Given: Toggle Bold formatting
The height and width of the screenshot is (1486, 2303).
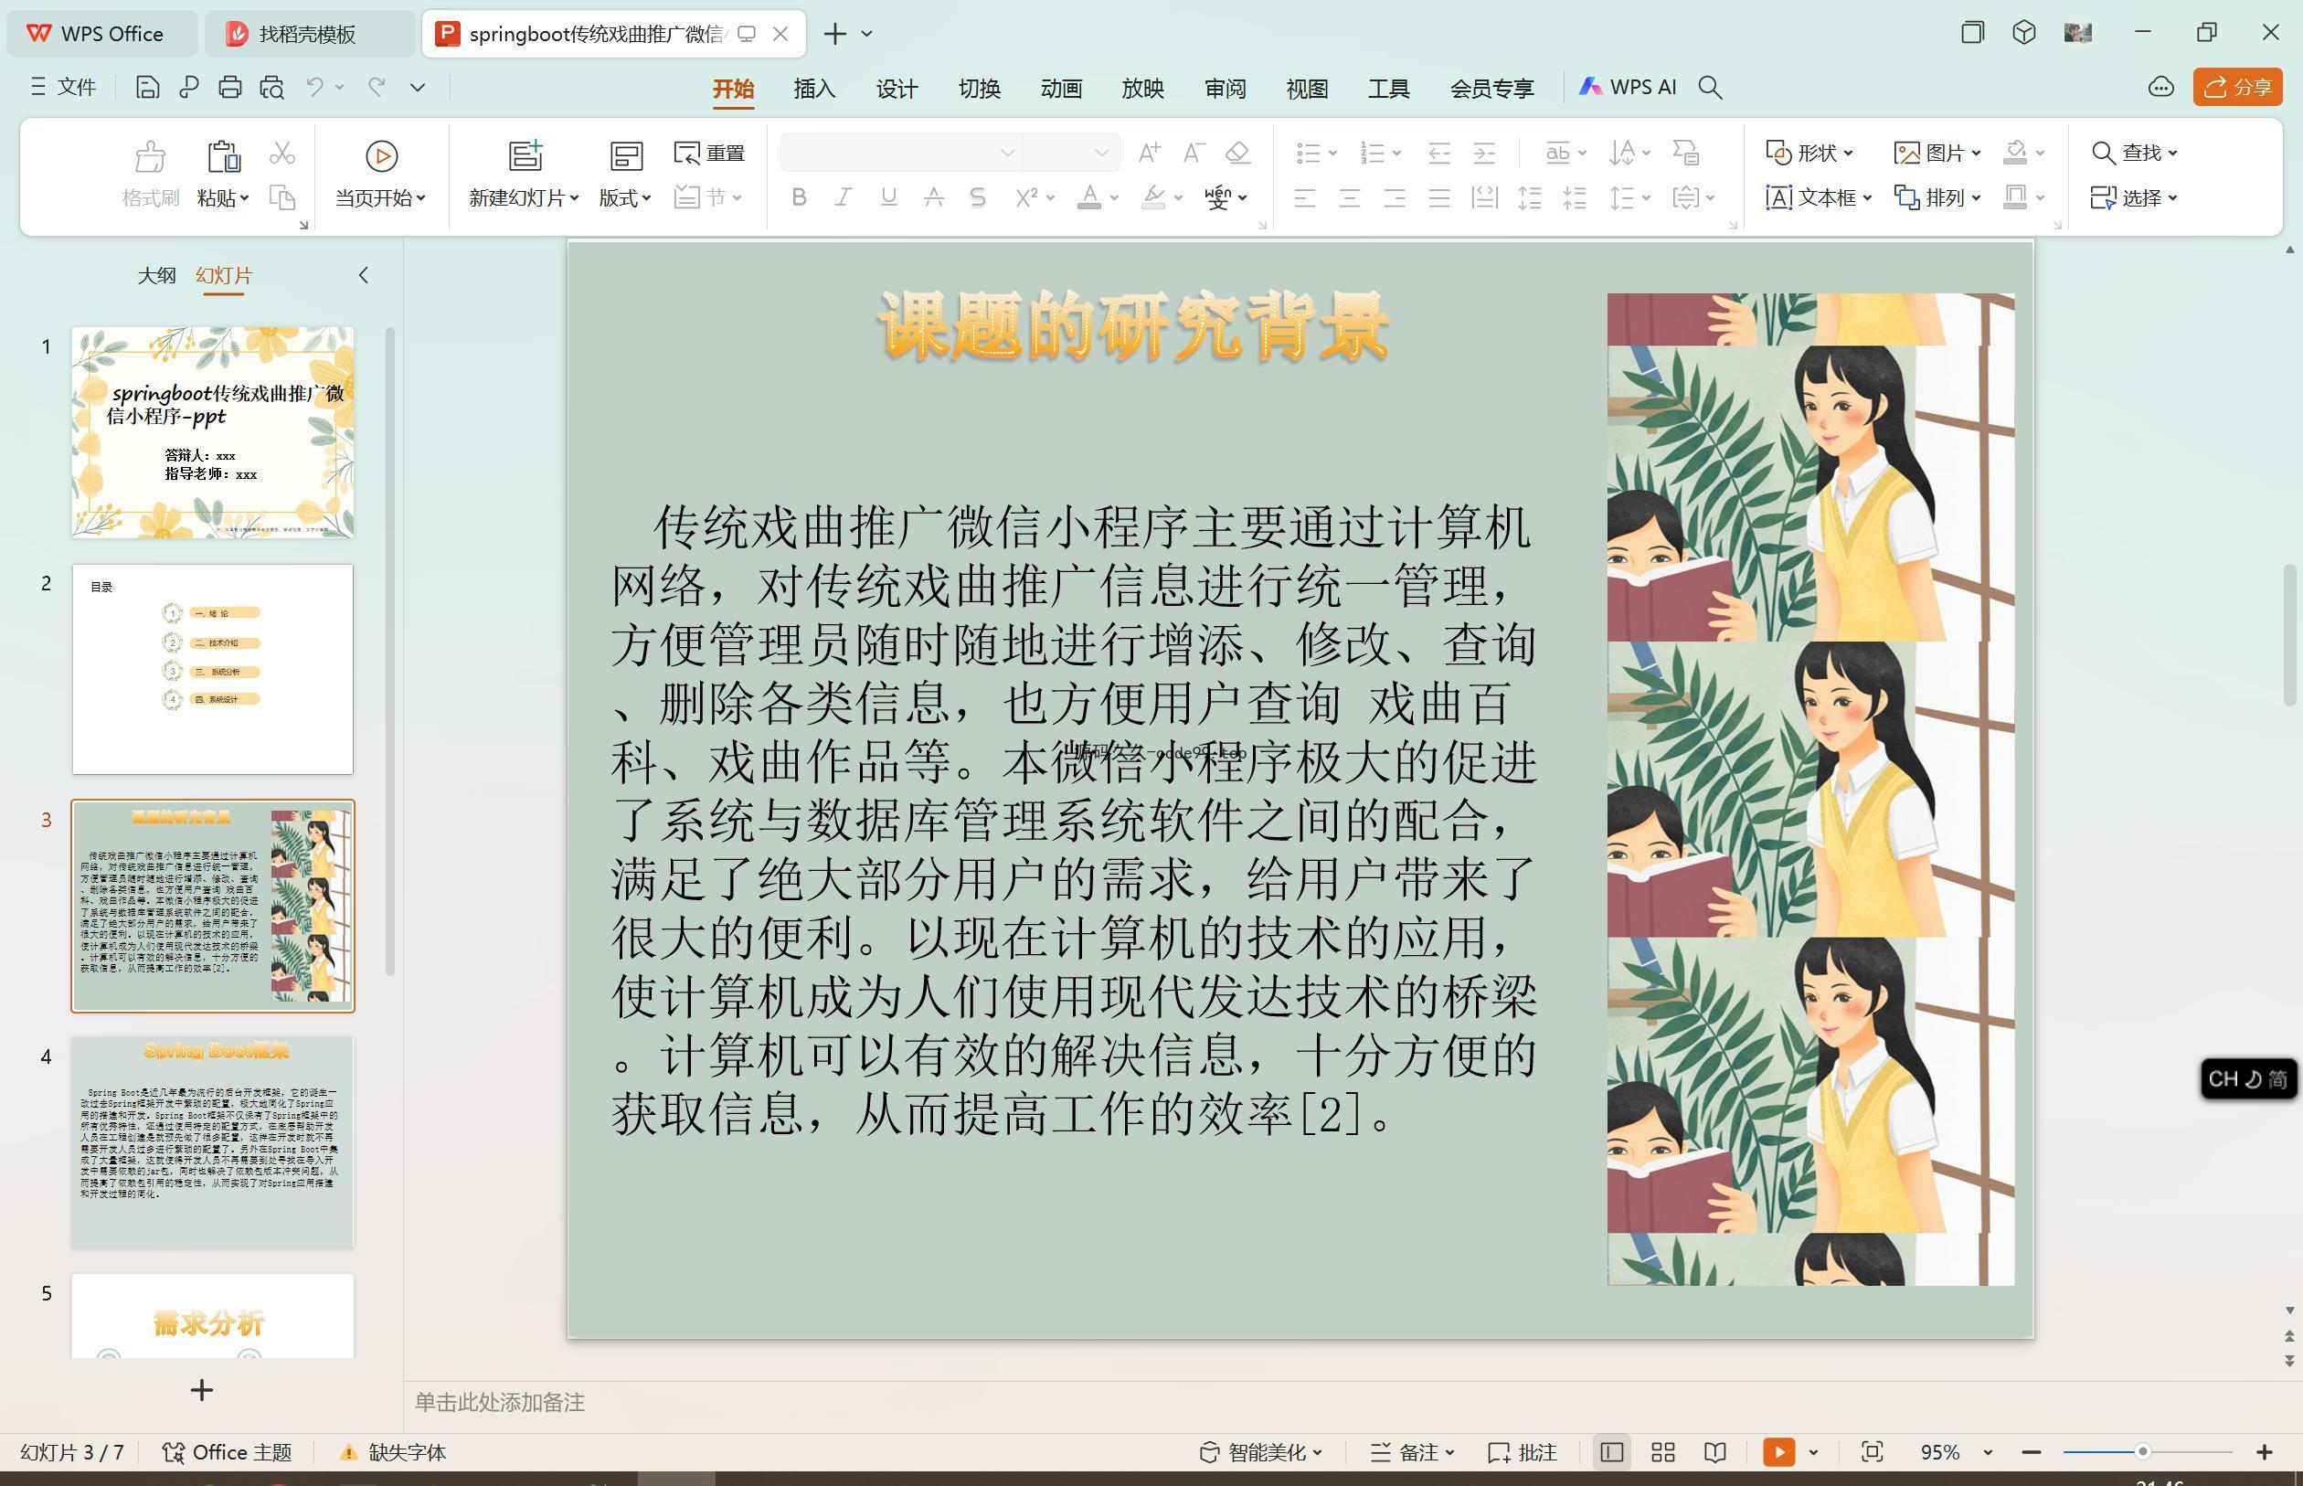Looking at the screenshot, I should coord(799,197).
